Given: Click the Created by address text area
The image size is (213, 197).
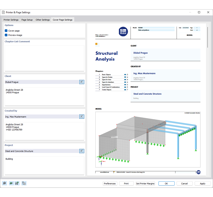Looking at the screenshot, I should (x=44, y=131).
